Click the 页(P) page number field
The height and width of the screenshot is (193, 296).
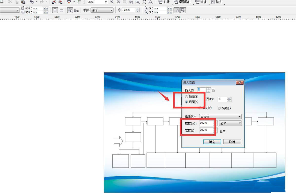(x=222, y=99)
